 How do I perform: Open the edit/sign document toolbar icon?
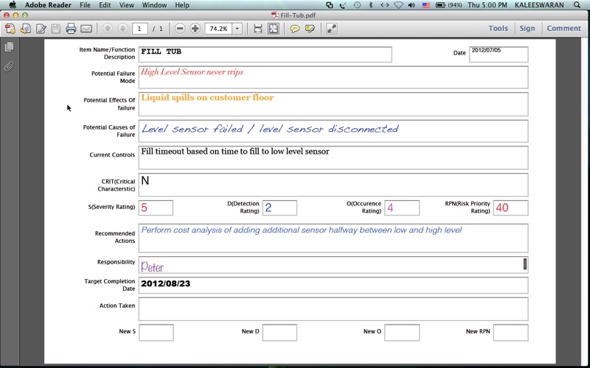[41, 29]
